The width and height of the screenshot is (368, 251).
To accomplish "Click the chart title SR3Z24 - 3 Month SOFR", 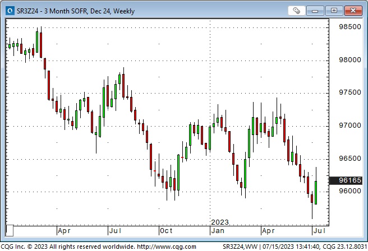I will pos(76,11).
